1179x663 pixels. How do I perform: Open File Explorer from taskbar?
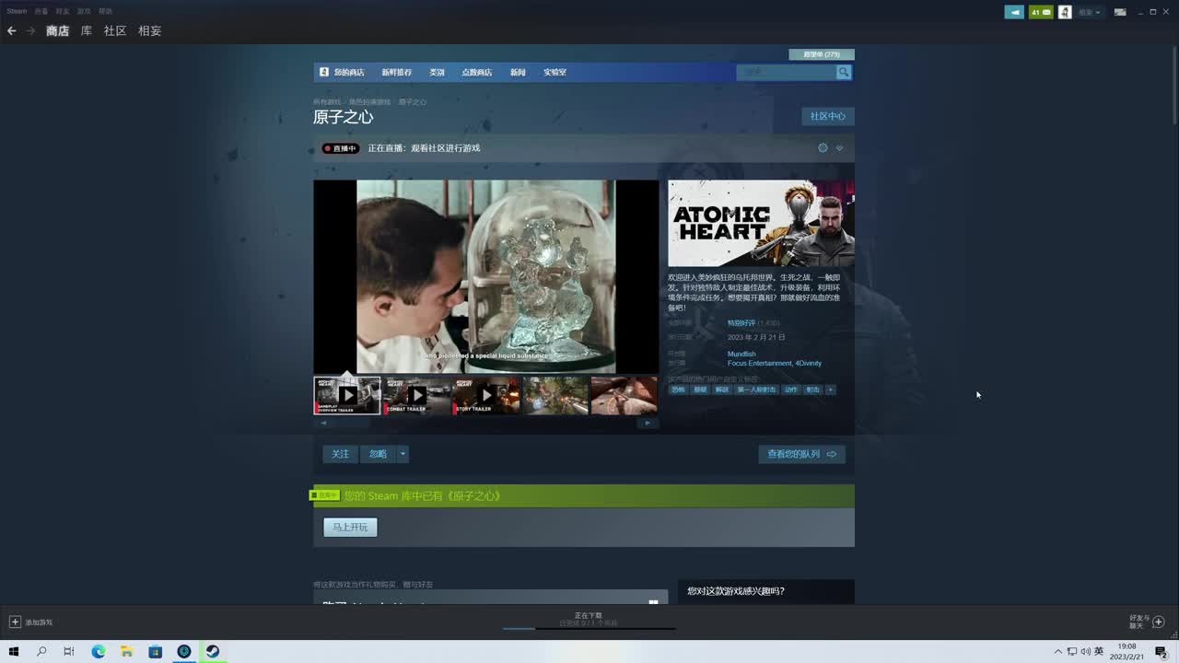click(127, 651)
